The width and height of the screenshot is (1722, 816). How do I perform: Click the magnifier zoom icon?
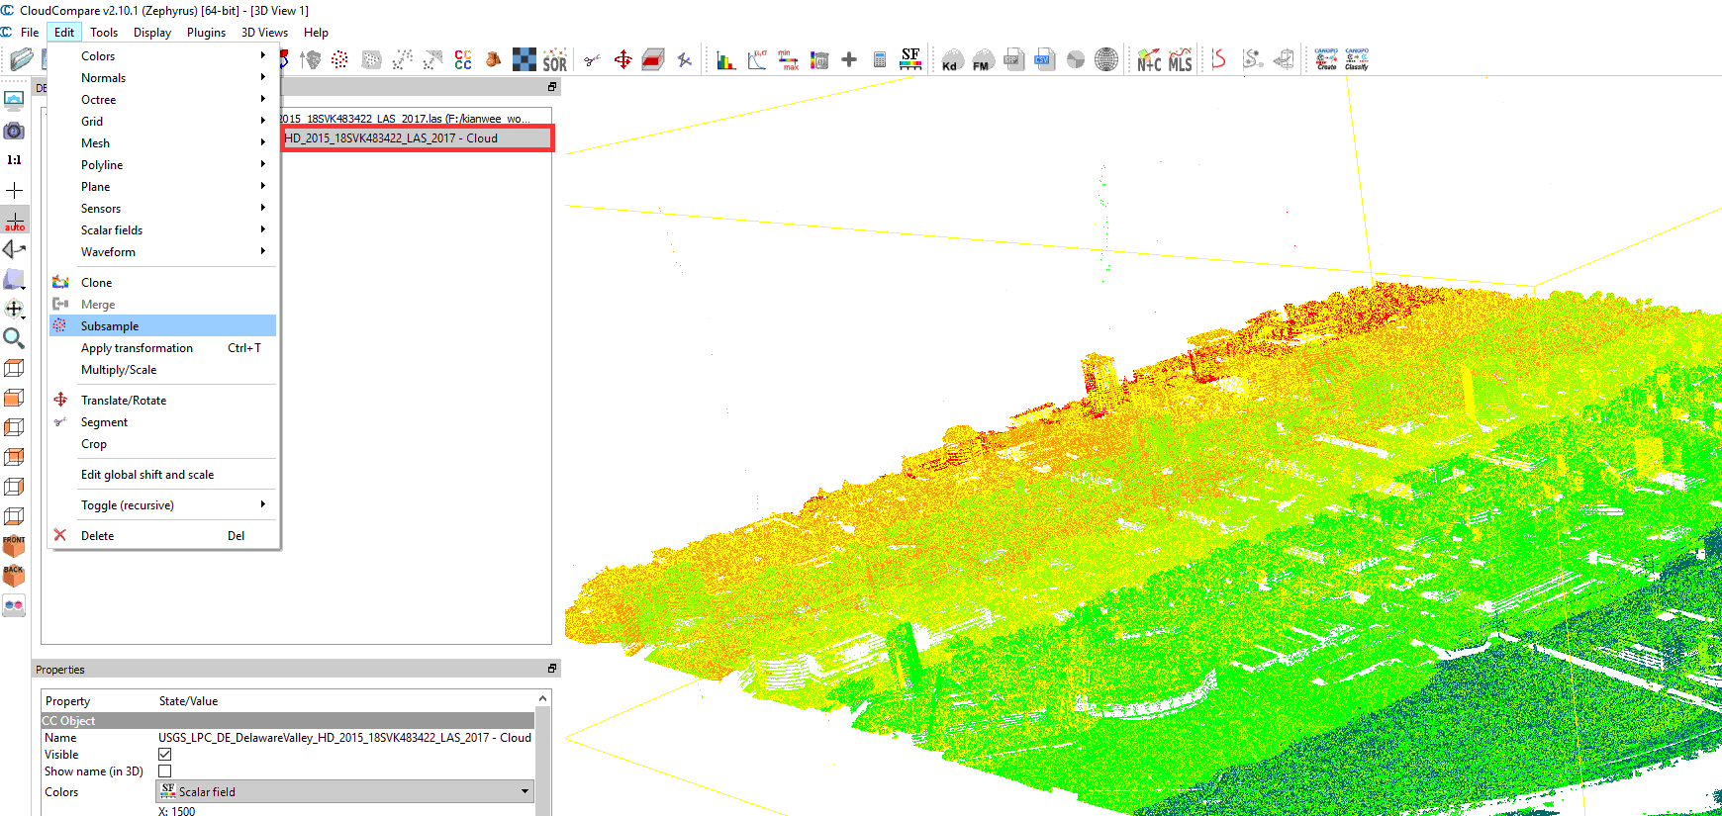pos(14,339)
